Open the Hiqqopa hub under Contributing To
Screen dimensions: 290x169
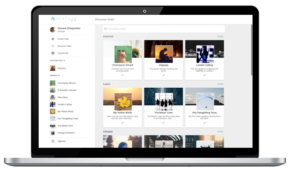pos(61,68)
